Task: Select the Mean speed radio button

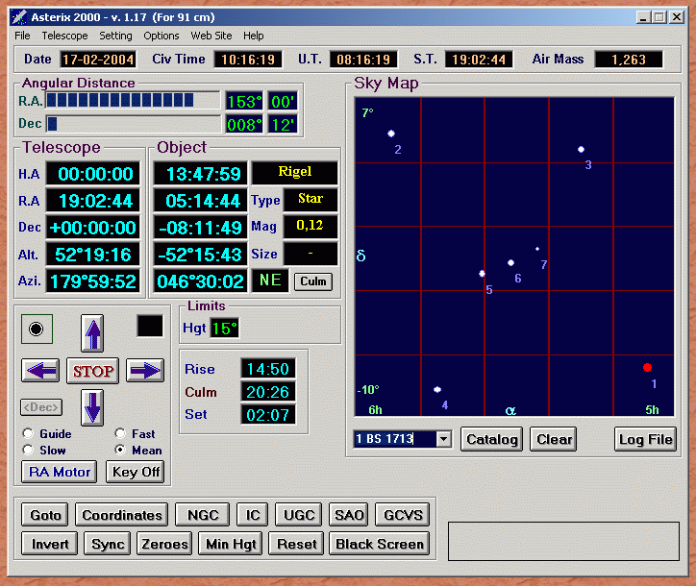Action: point(120,450)
